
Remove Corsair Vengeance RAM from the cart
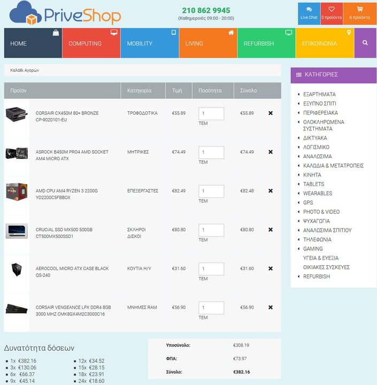271,307
